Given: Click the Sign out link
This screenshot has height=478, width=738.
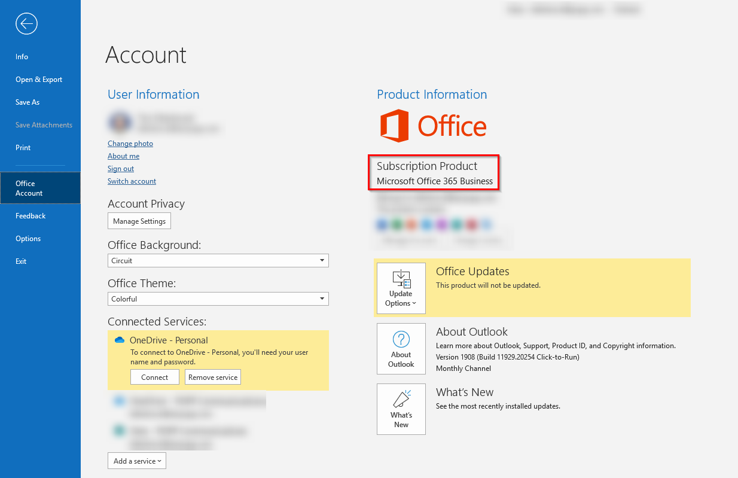Looking at the screenshot, I should coord(120,169).
